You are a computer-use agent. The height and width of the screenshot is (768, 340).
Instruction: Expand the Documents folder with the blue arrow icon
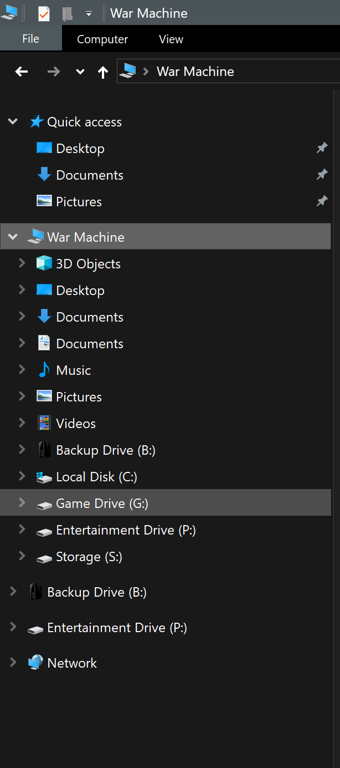(x=22, y=316)
